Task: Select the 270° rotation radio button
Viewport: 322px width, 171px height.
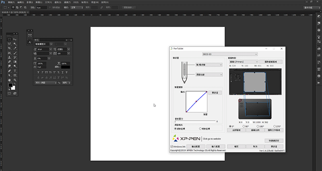Action: point(275,126)
